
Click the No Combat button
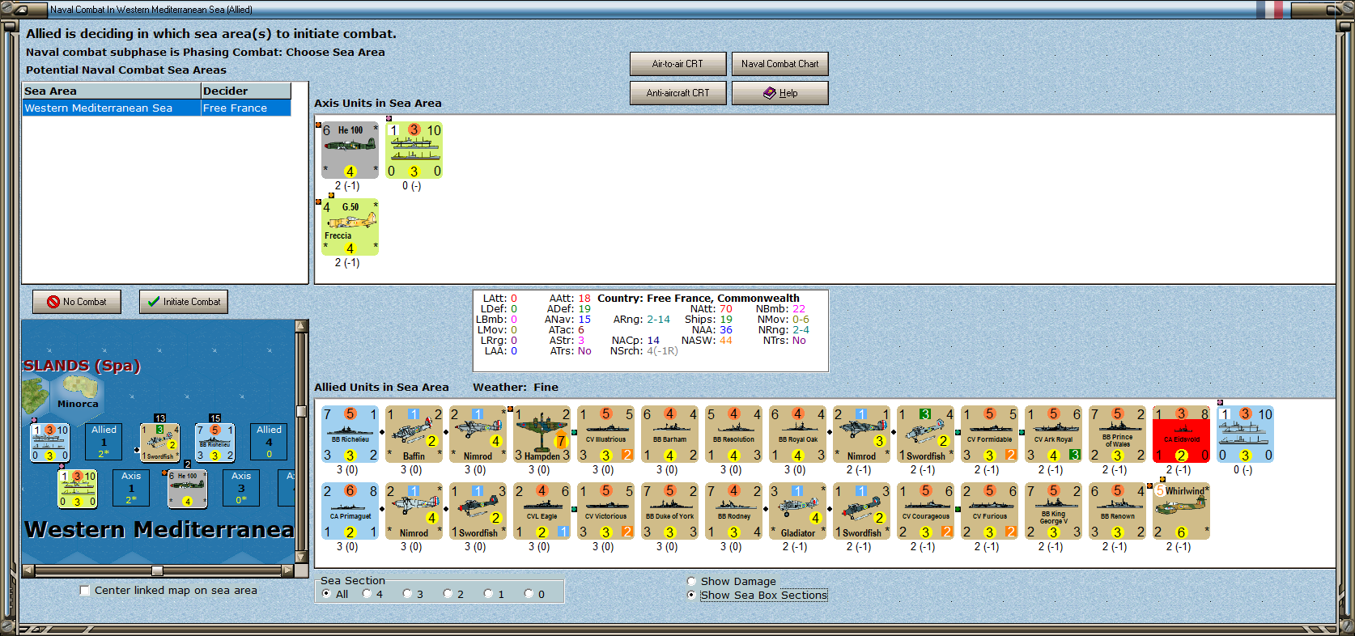pyautogui.click(x=77, y=302)
